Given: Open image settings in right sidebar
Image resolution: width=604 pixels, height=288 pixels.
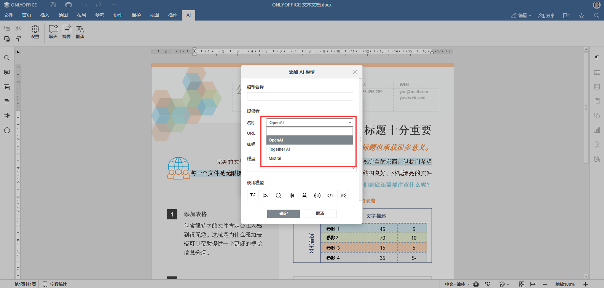Looking at the screenshot, I should point(597,87).
